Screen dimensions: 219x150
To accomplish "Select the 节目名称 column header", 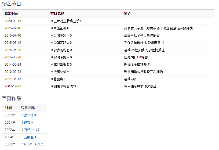I will point(57,13).
